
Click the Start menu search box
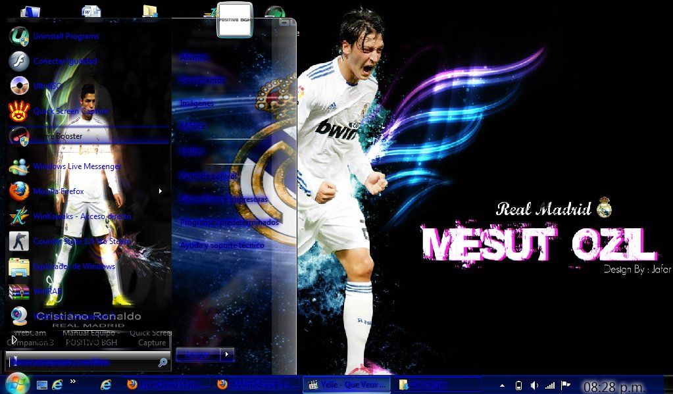click(82, 362)
